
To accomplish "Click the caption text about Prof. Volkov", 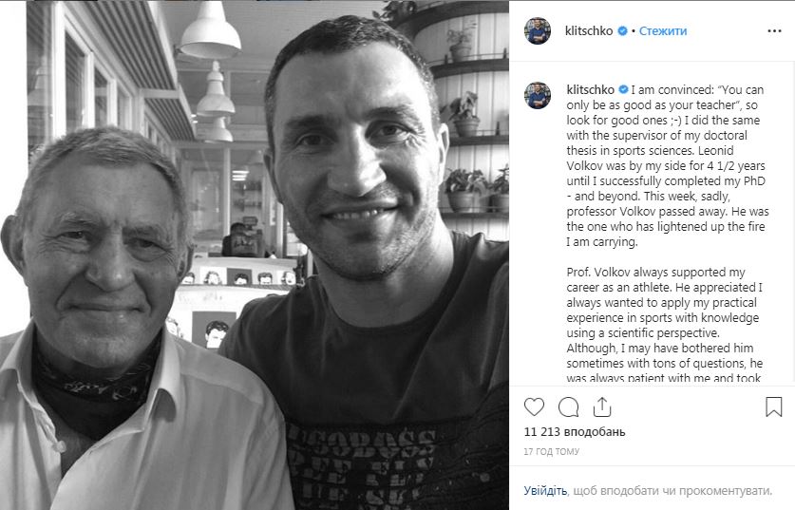I will 665,325.
